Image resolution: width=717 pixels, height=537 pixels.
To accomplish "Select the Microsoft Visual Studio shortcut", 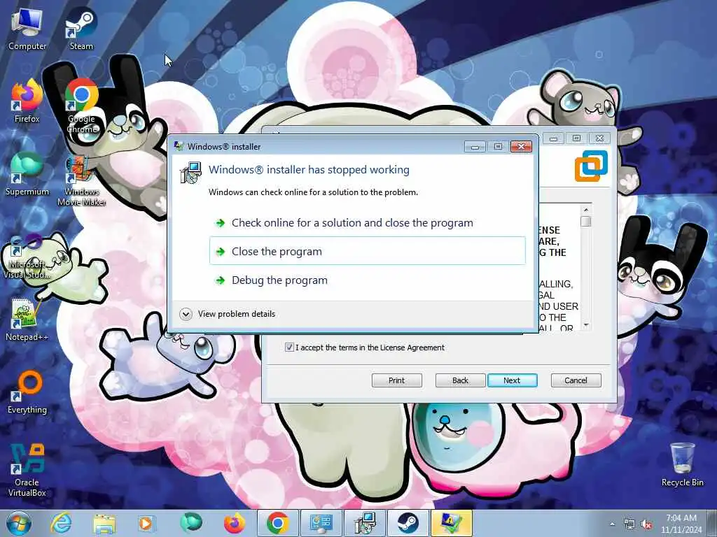I will click(26, 256).
